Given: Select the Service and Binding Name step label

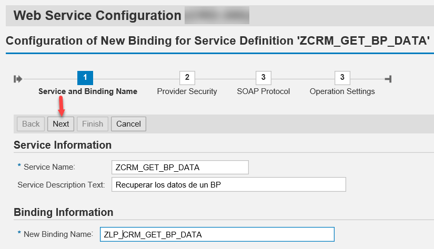Looking at the screenshot, I should (x=88, y=91).
